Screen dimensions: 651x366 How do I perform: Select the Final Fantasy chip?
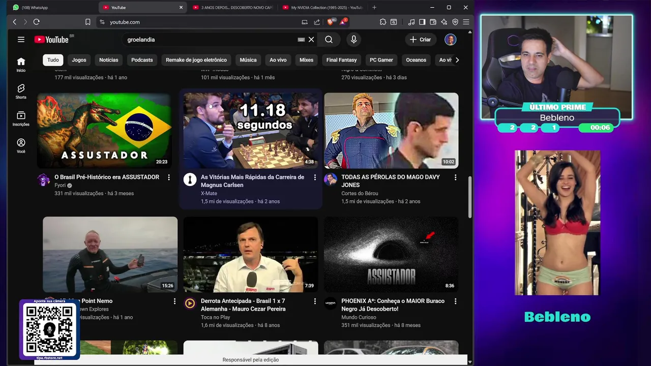(342, 60)
